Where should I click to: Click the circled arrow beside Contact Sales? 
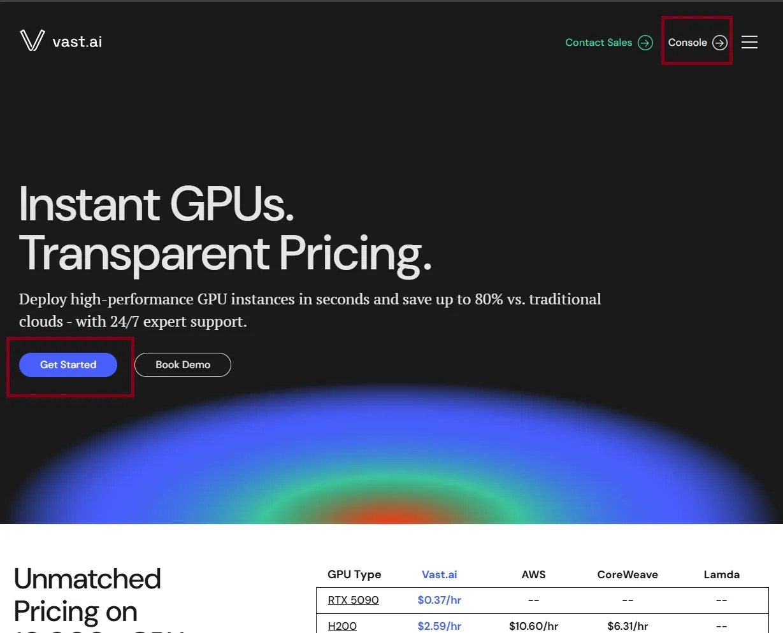click(645, 43)
